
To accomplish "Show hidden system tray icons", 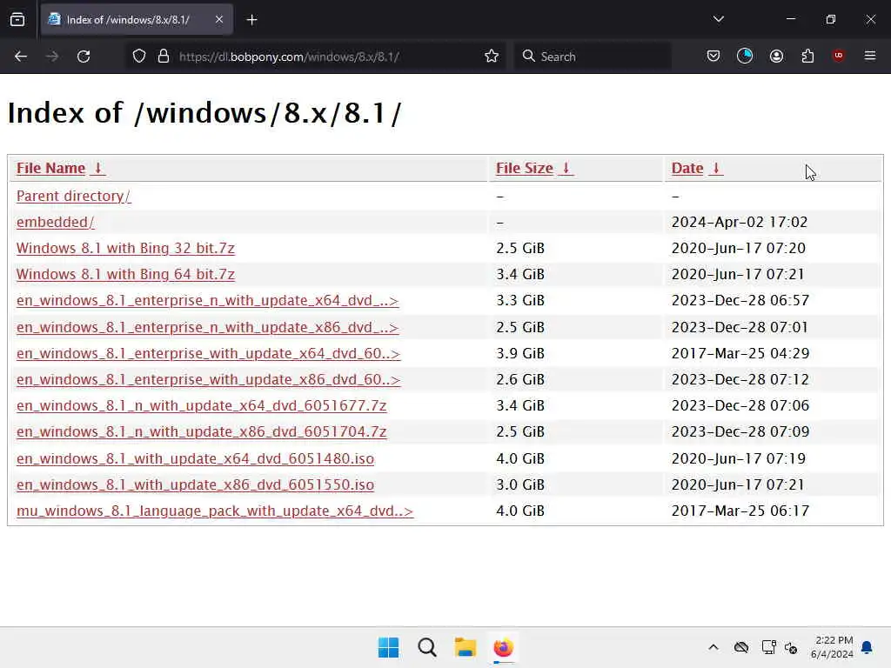I will (713, 647).
